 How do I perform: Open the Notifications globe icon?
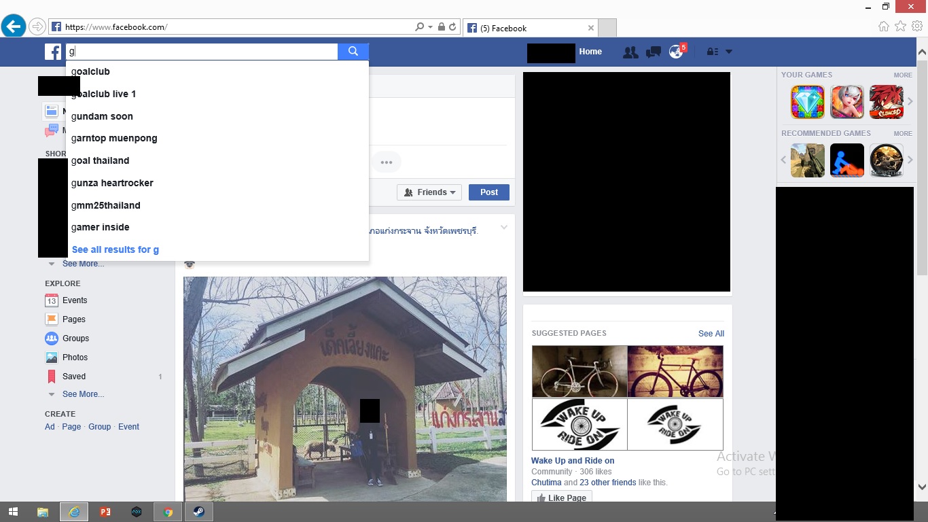point(676,52)
